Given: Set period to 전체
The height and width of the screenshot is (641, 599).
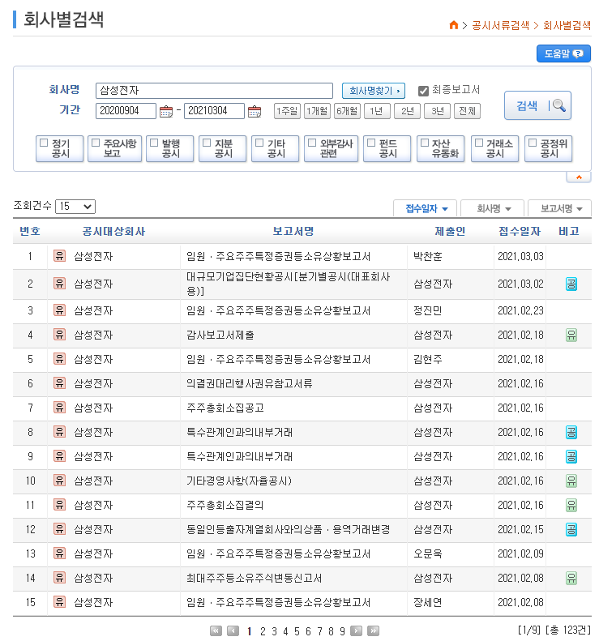Looking at the screenshot, I should 467,111.
